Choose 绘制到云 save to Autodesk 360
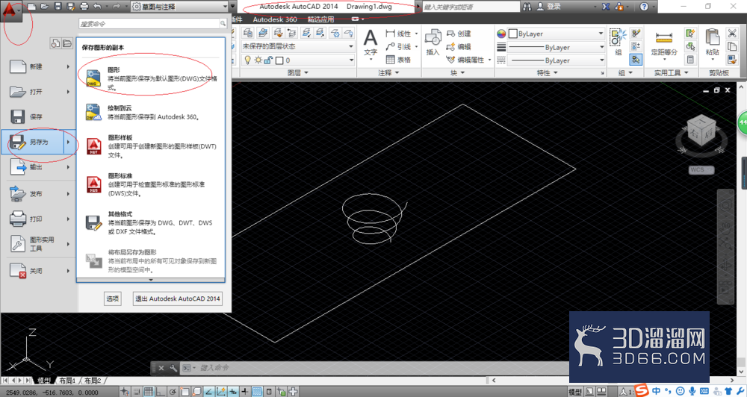 [x=151, y=113]
